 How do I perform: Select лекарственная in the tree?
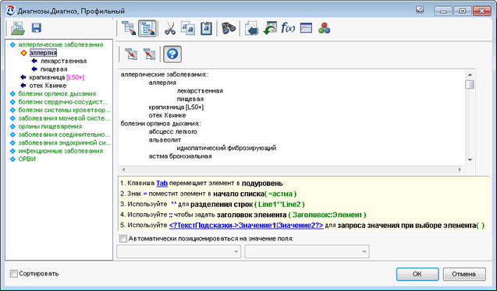63,61
